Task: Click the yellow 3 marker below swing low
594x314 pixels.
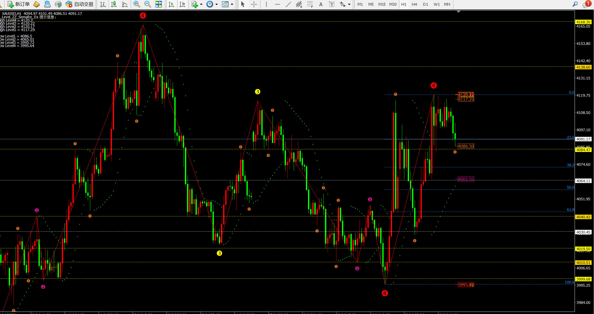Action: pyautogui.click(x=219, y=253)
